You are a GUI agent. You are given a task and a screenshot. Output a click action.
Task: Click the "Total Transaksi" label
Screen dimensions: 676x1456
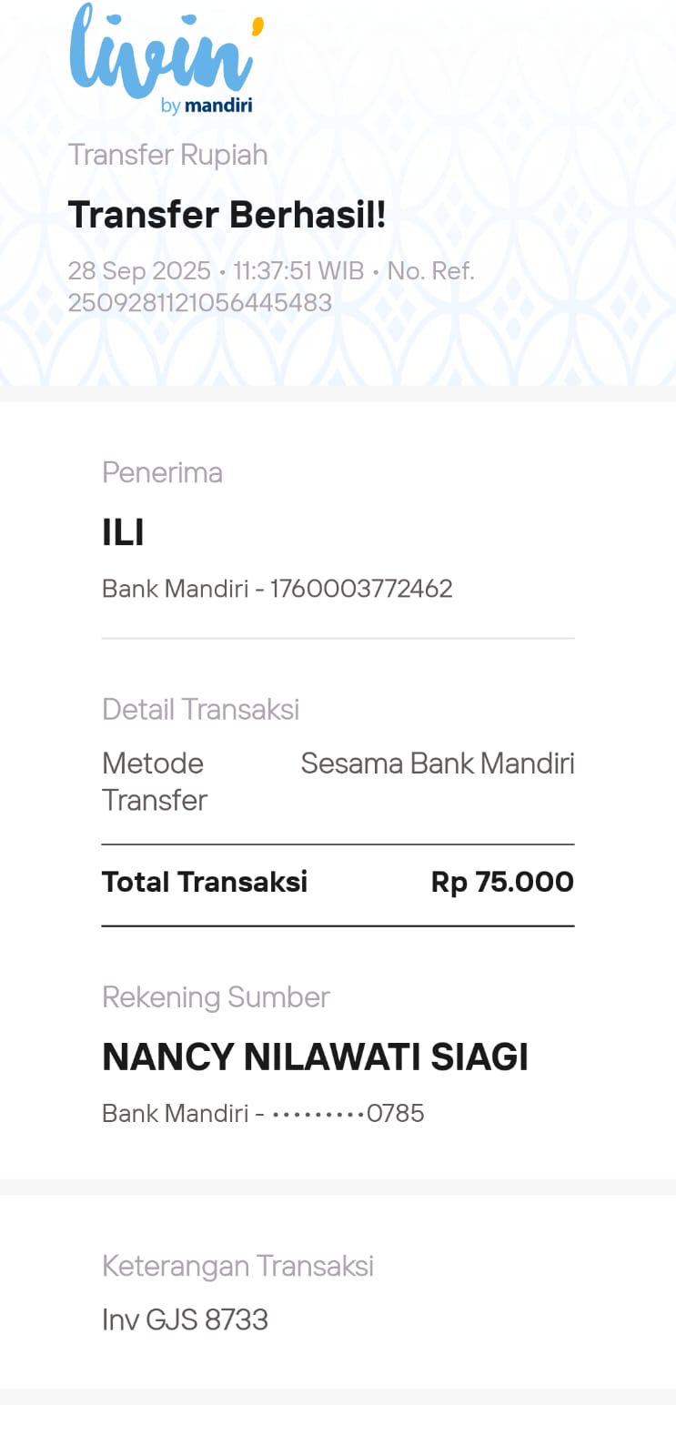tap(205, 882)
